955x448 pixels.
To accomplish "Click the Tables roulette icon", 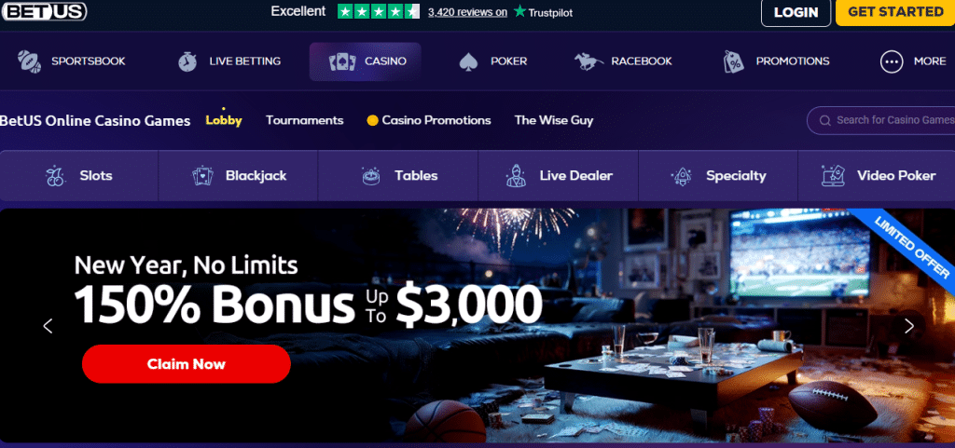I will pyautogui.click(x=370, y=176).
